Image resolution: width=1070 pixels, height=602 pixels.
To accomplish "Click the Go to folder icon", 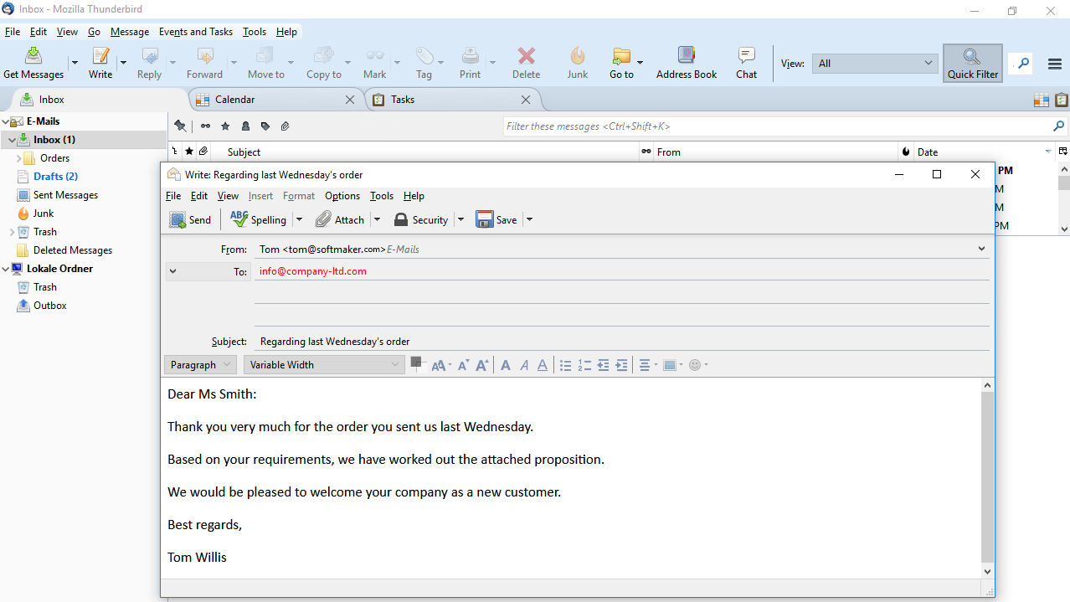I will point(621,55).
